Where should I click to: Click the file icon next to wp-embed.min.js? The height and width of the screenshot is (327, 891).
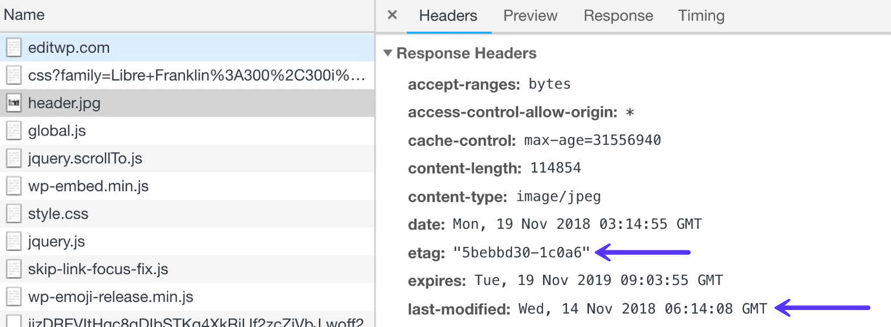click(x=14, y=186)
